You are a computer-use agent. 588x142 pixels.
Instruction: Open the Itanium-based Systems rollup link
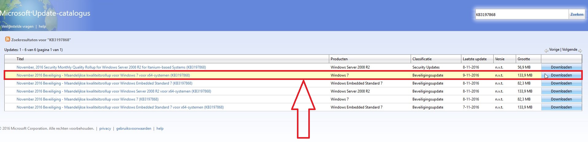(x=111, y=67)
